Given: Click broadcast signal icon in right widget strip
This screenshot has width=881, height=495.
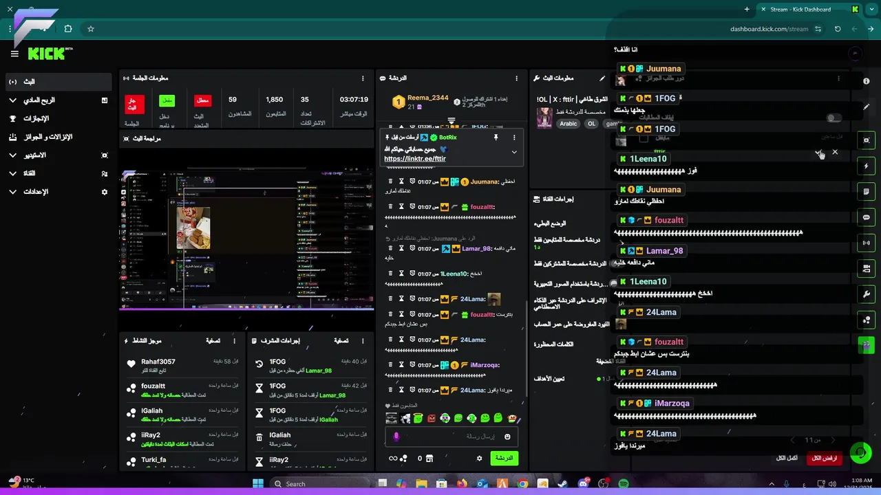Looking at the screenshot, I should (x=866, y=243).
